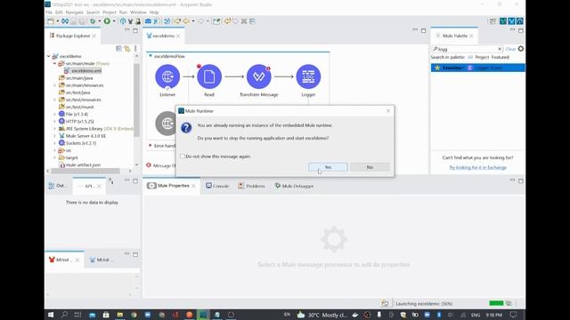Select 'Project' palette search filter
Screen dimensions: 570x320
pyautogui.click(x=482, y=57)
